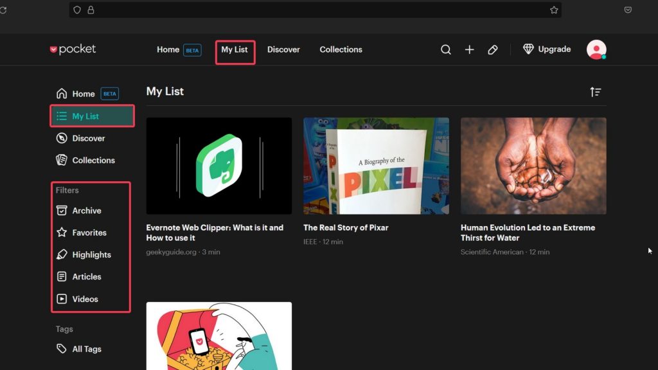
Task: Click Scientific American source text
Action: pyautogui.click(x=492, y=252)
